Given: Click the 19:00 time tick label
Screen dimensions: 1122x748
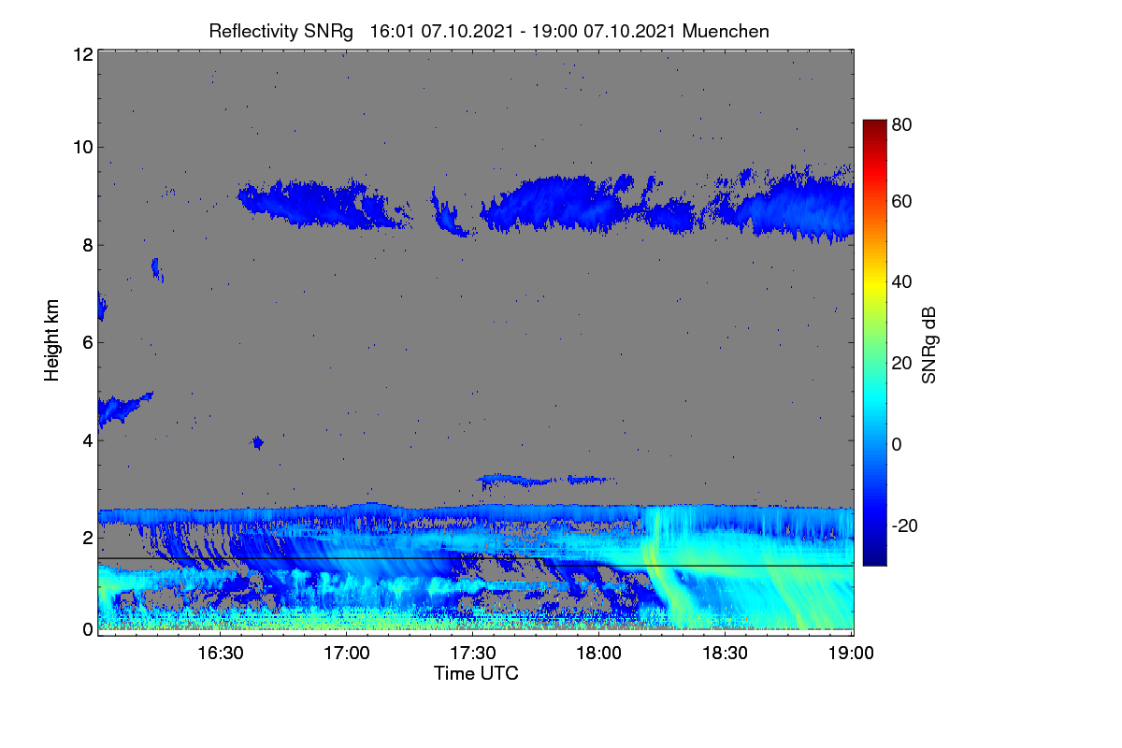Looking at the screenshot, I should (852, 653).
